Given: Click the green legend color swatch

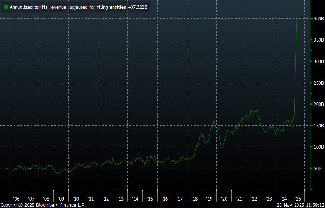Looking at the screenshot, I should tap(6, 7).
